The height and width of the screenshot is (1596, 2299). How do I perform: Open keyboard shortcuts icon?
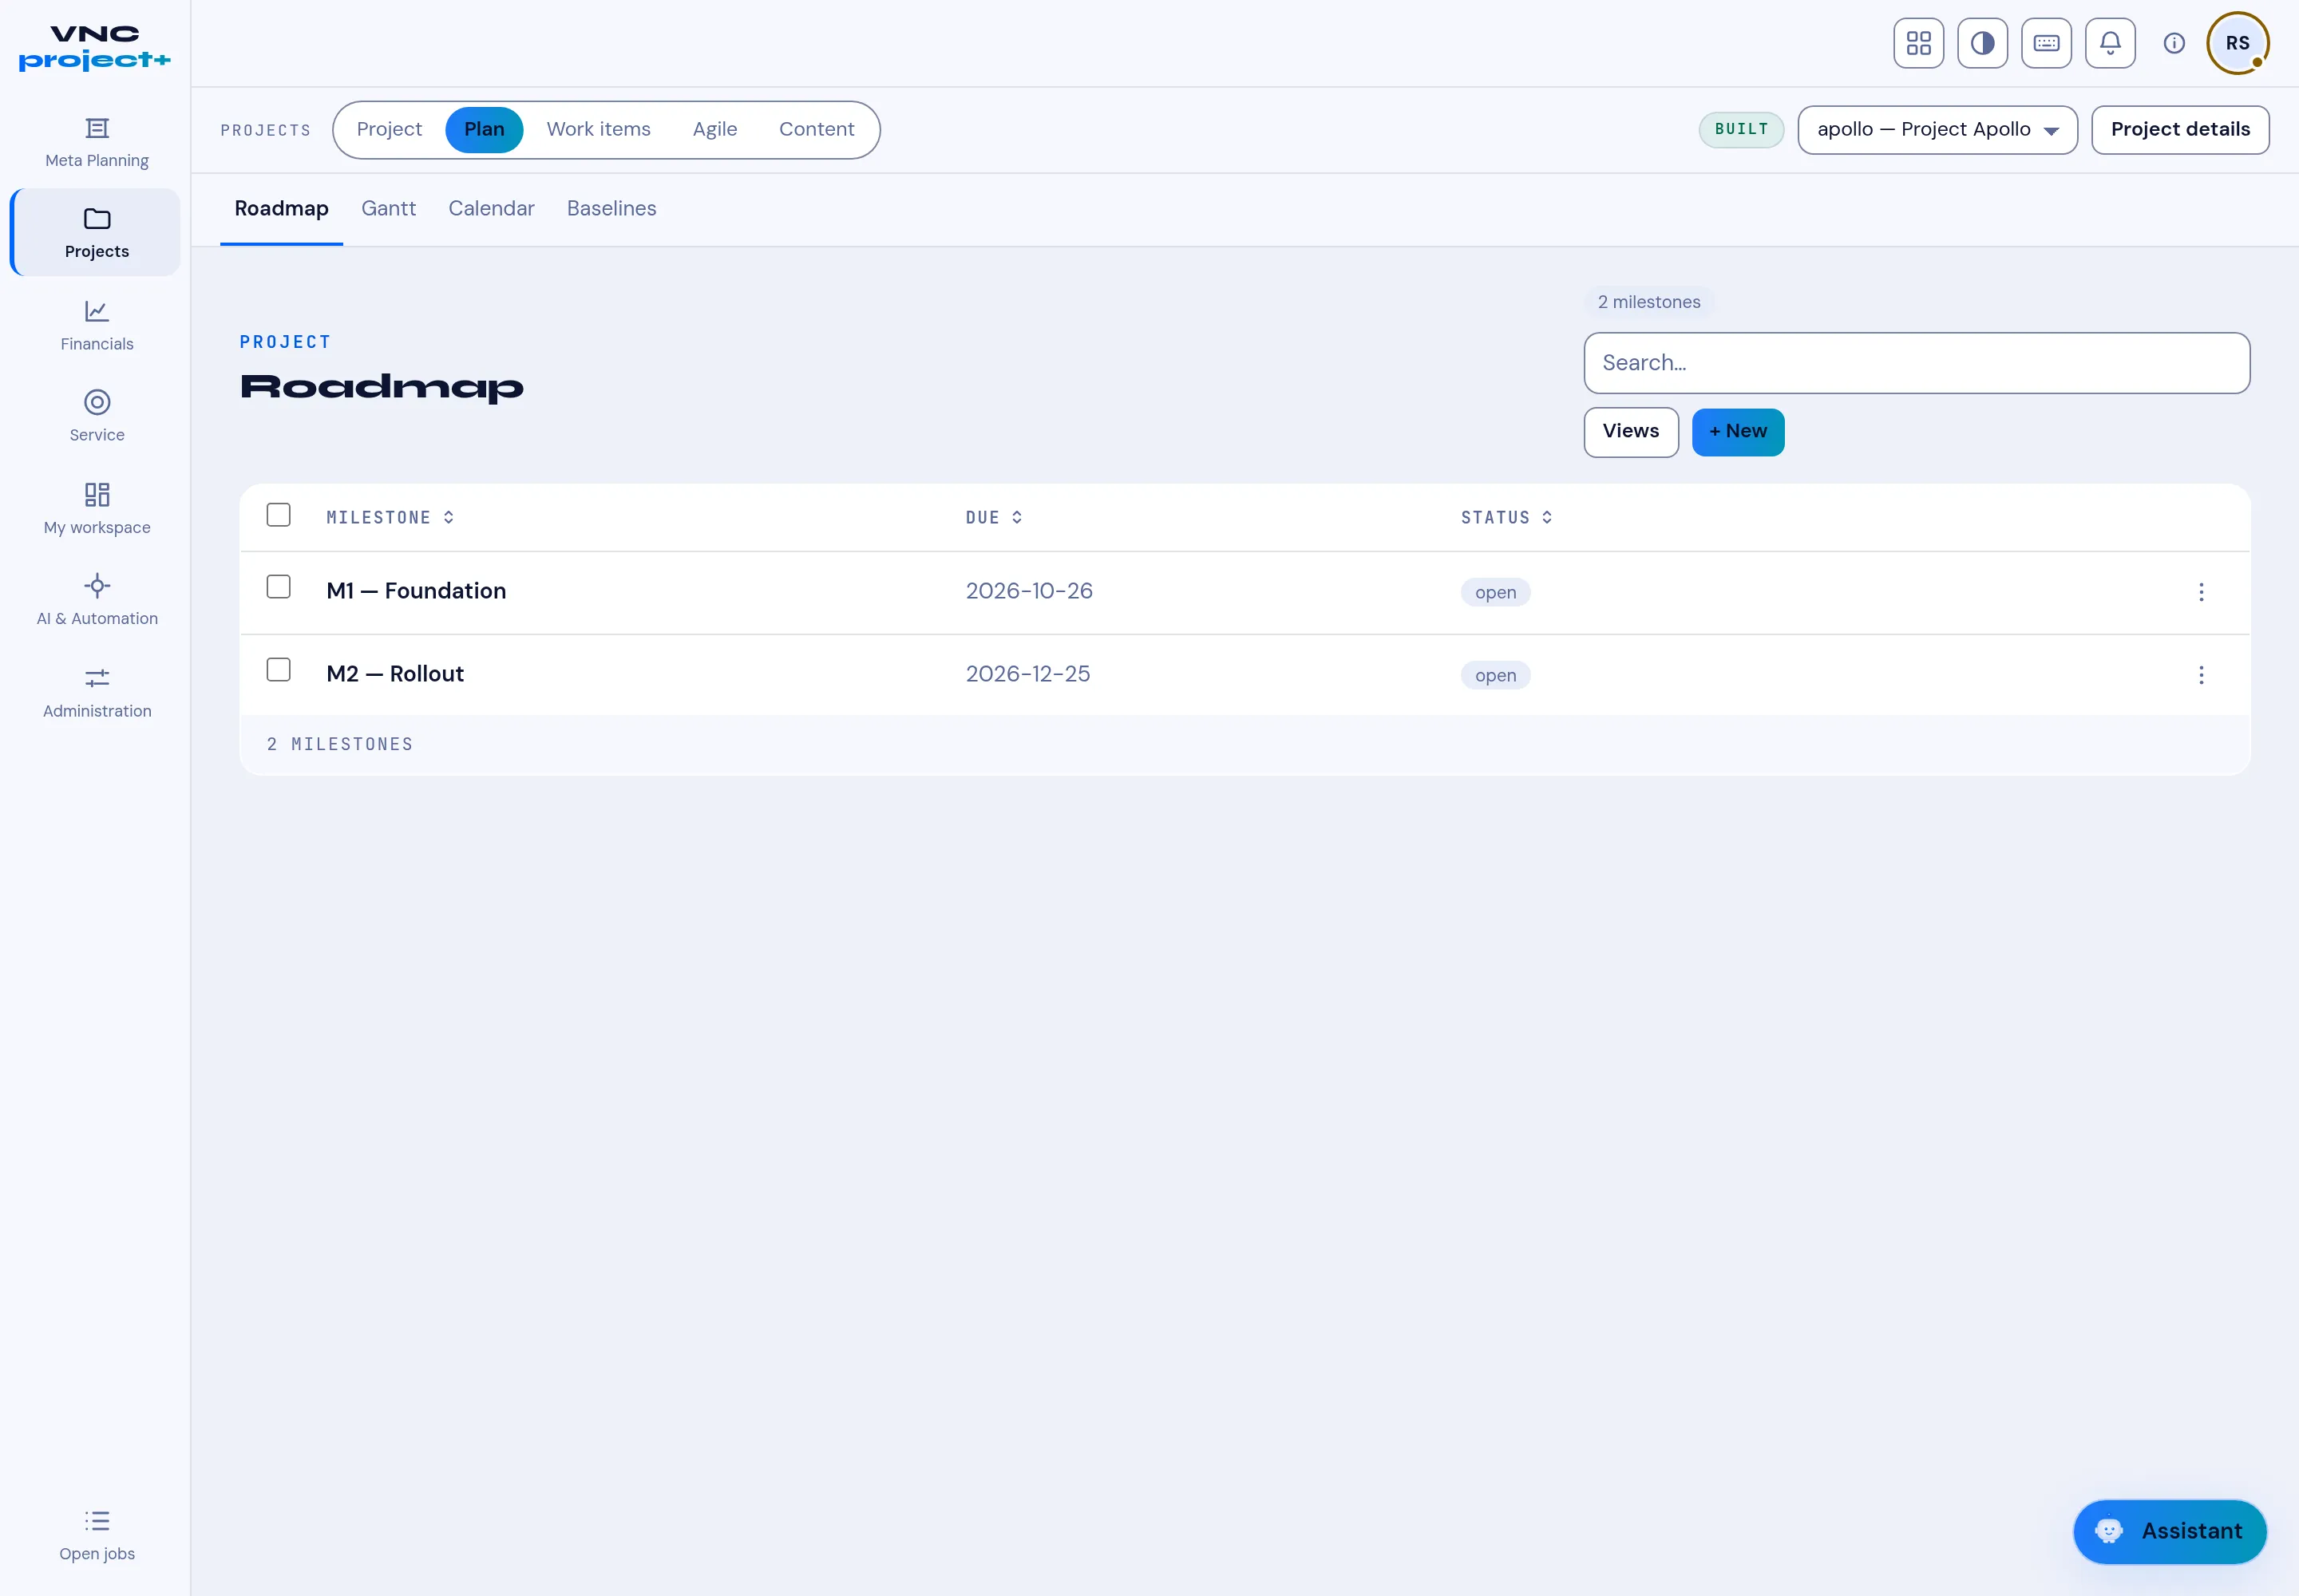[x=2046, y=43]
